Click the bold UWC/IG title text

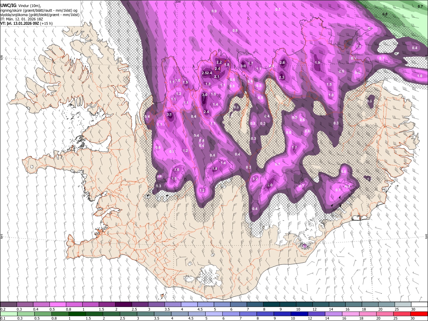point(8,6)
